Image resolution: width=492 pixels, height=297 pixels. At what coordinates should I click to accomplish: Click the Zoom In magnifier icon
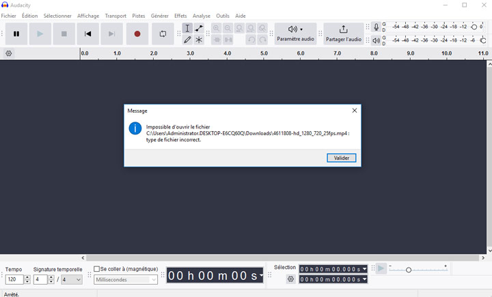[x=216, y=28]
